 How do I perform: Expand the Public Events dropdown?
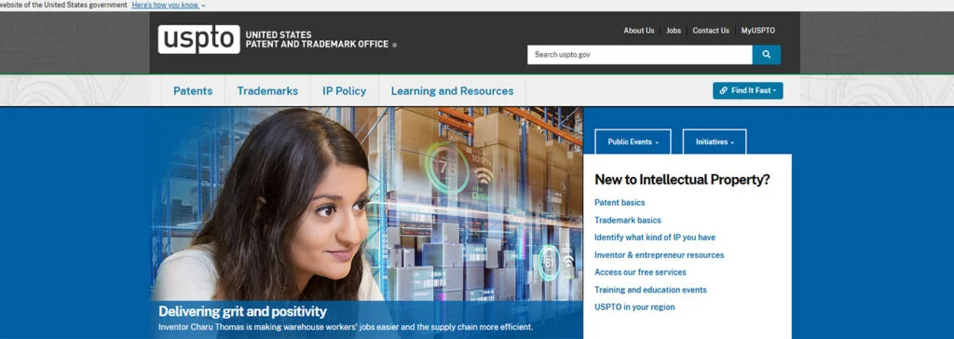(633, 142)
